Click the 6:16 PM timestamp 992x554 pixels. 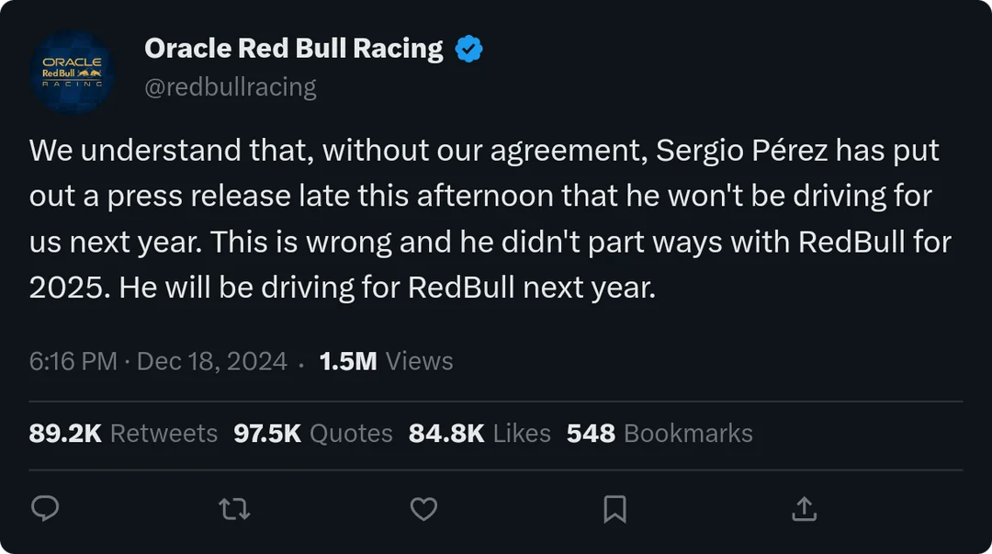pos(73,361)
